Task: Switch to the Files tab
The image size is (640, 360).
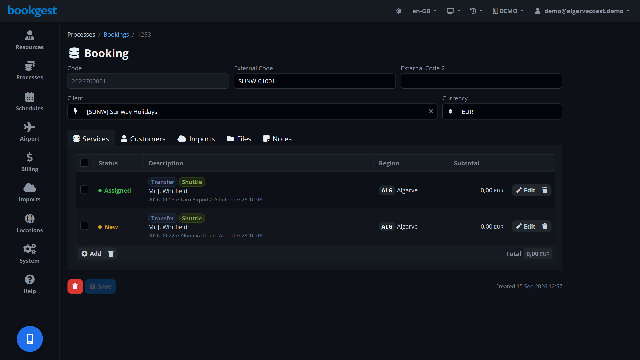Action: [x=239, y=139]
